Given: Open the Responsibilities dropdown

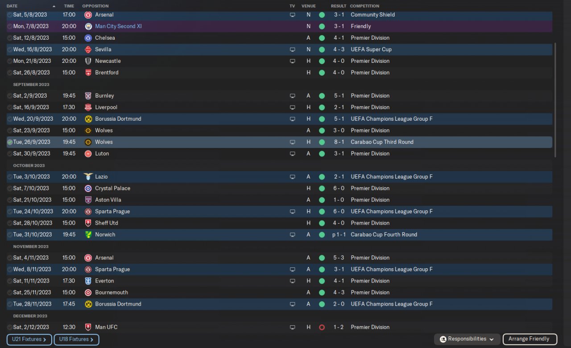Looking at the screenshot, I should (x=468, y=339).
